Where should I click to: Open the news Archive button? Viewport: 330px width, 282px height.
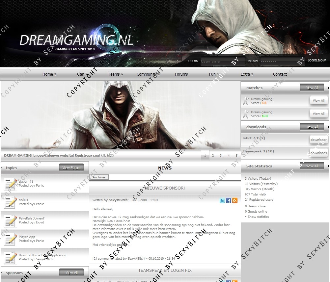[x=99, y=177]
